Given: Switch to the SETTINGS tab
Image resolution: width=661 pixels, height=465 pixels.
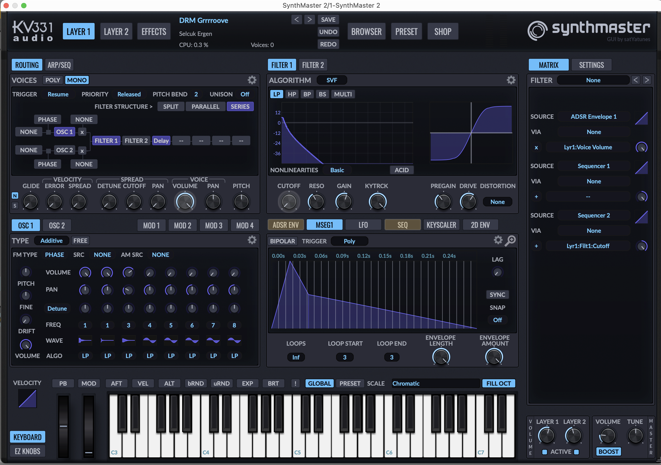Looking at the screenshot, I should point(591,65).
